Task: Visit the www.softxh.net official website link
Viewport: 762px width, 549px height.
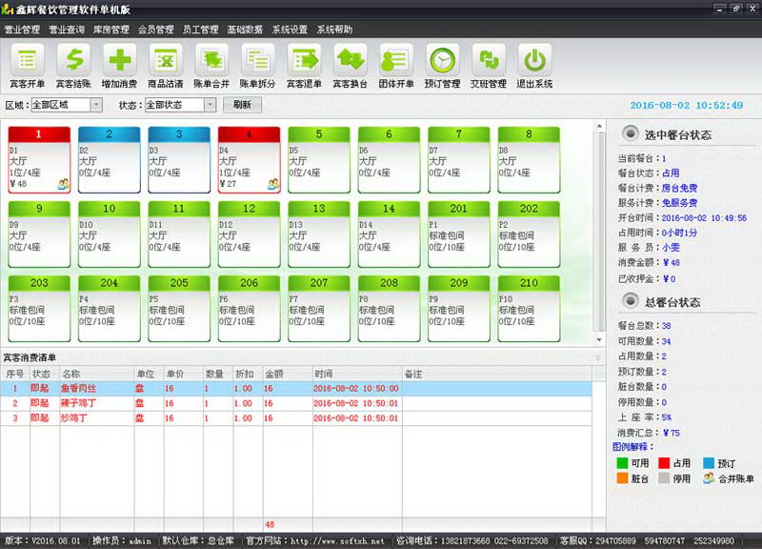Action: 339,541
